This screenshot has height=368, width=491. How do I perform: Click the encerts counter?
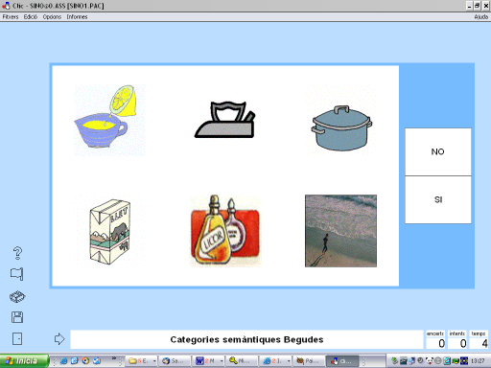click(x=435, y=339)
